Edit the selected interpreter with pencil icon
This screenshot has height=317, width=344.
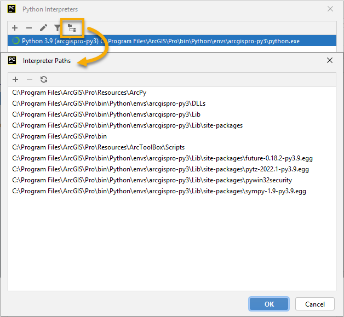[x=43, y=28]
